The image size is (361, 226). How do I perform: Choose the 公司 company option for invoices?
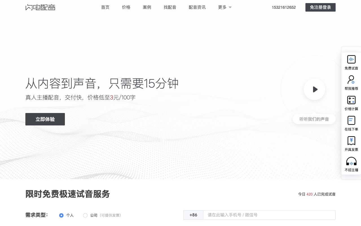pyautogui.click(x=85, y=215)
